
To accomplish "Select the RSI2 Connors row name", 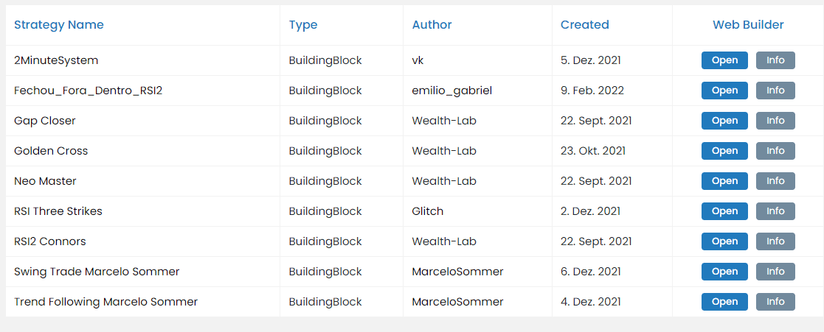I will (x=50, y=241).
